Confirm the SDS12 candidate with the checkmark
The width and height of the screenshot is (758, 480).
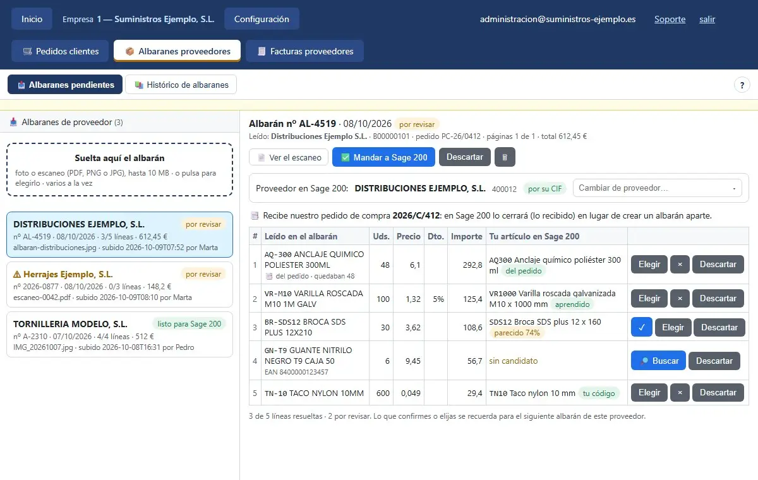tap(641, 327)
